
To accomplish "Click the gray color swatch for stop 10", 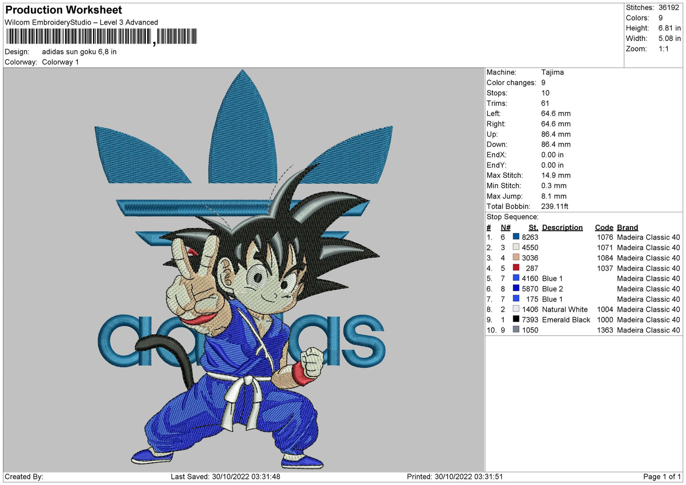I will click(516, 330).
